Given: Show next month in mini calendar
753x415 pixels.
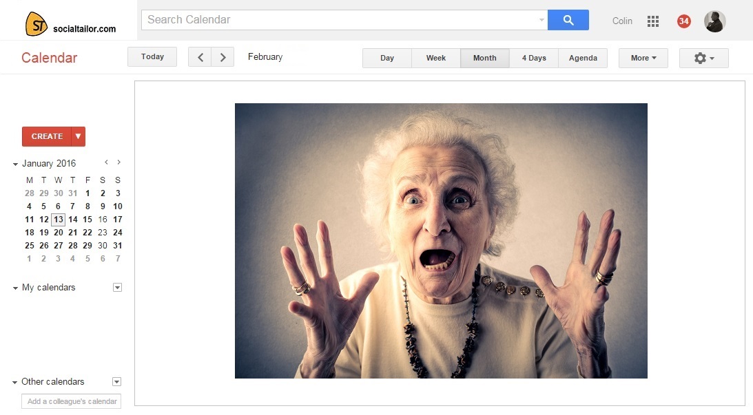Looking at the screenshot, I should [x=118, y=162].
